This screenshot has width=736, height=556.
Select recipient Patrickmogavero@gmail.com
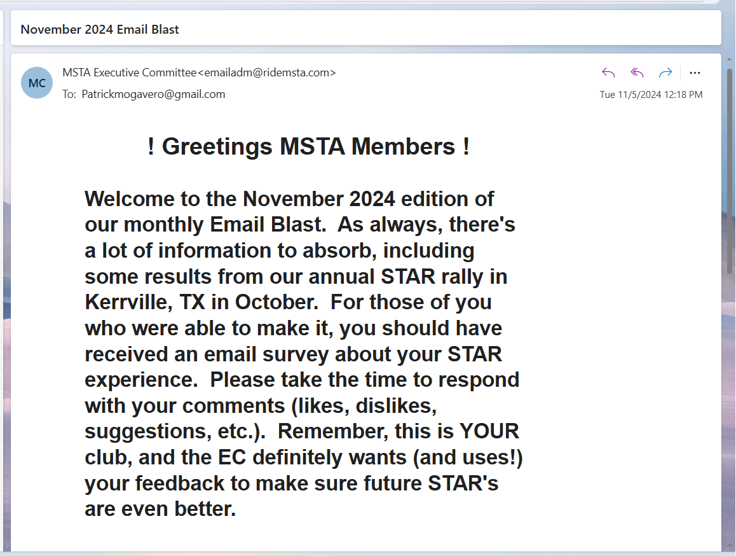click(153, 94)
